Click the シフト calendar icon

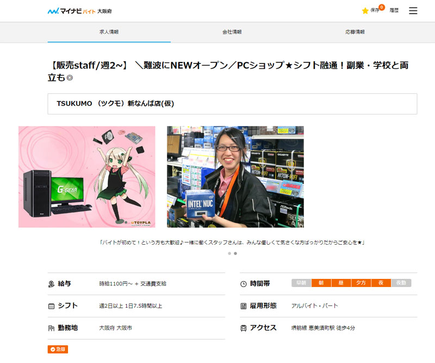coord(51,306)
